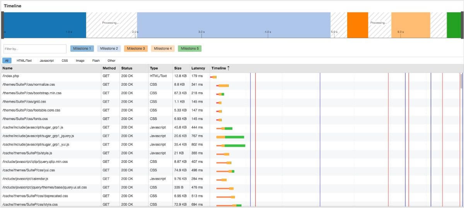Screen dimensions: 464x208
Task: Sort by the Name column header
Action: 51,68
